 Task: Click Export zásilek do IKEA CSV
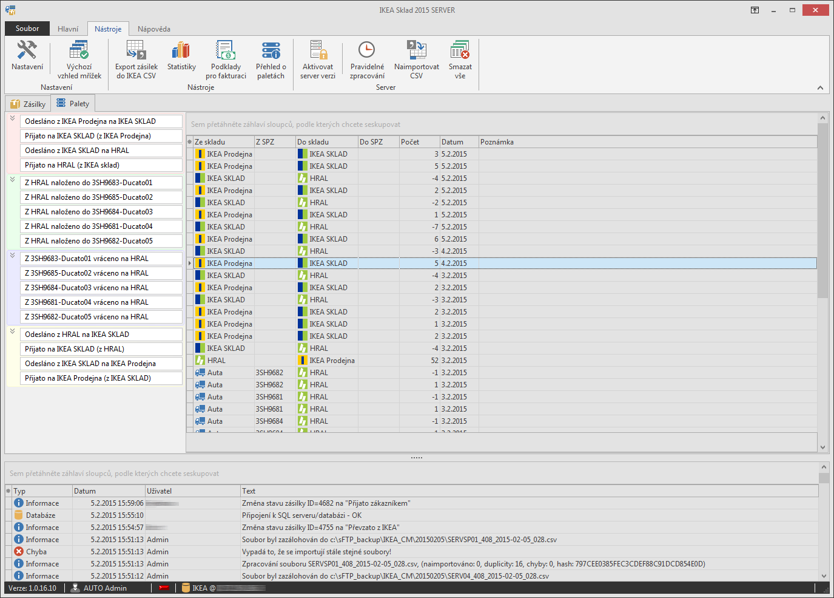136,59
